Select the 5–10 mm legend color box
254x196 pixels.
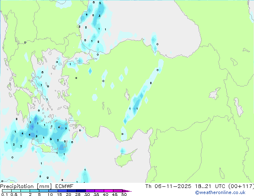point(44,191)
